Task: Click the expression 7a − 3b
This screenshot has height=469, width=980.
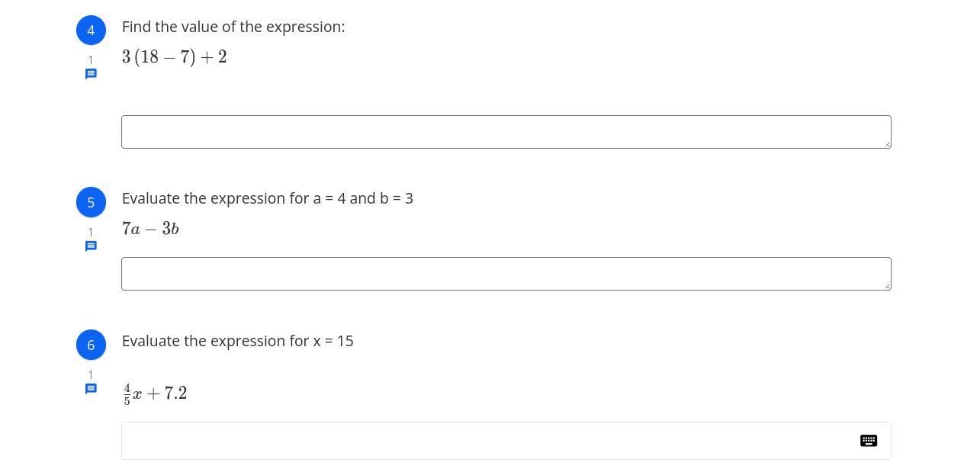Action: [150, 229]
